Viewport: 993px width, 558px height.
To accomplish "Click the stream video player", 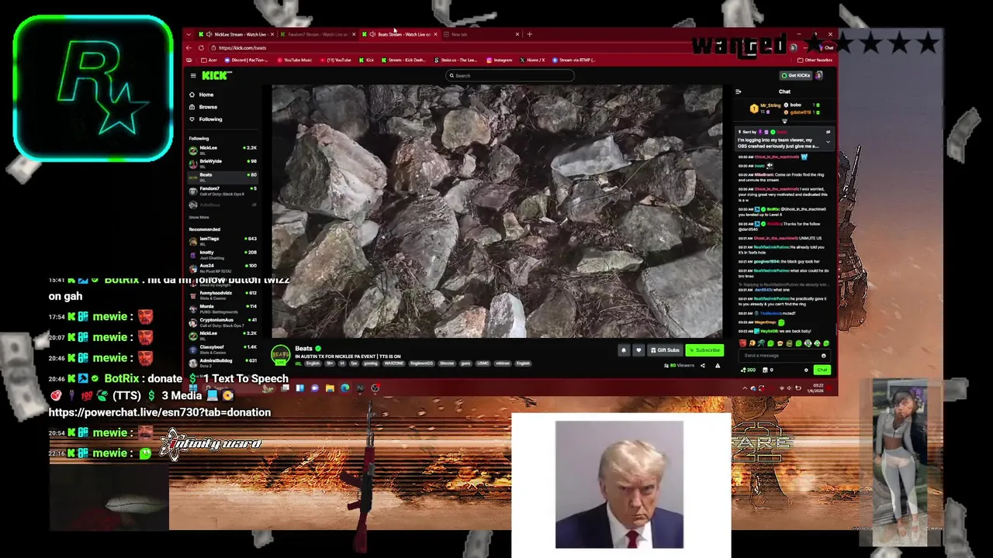I will [496, 211].
